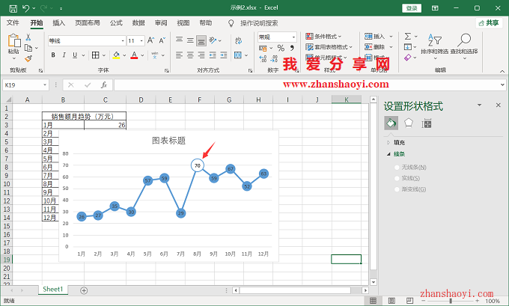The width and height of the screenshot is (509, 306).
Task: Open the Name Box dropdown arrow
Action: [x=45, y=85]
